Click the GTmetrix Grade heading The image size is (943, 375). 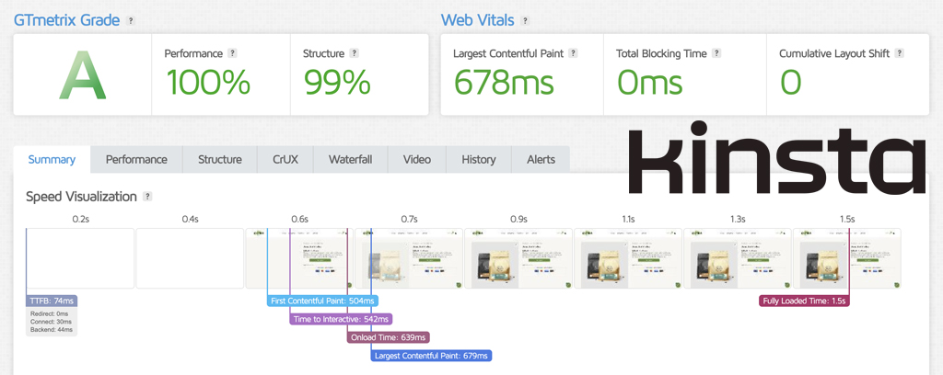(x=66, y=20)
